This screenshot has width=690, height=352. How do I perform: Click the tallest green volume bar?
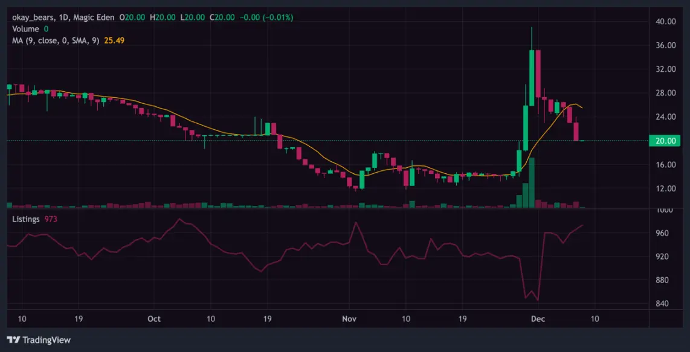[532, 182]
